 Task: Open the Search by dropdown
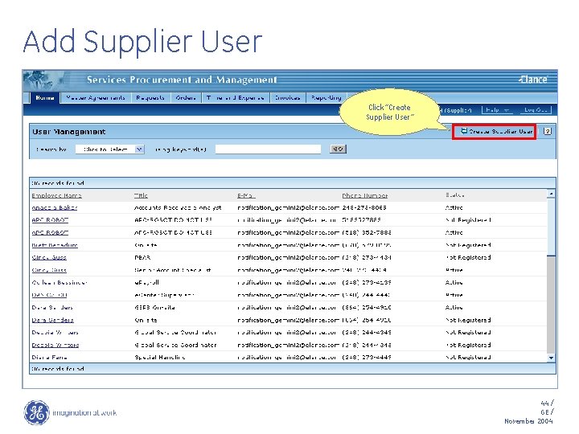coord(109,149)
